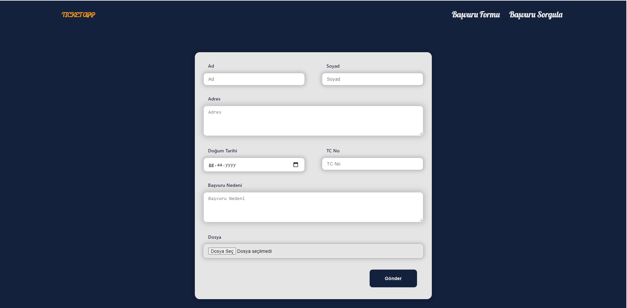Click the Ad field label

coord(211,66)
